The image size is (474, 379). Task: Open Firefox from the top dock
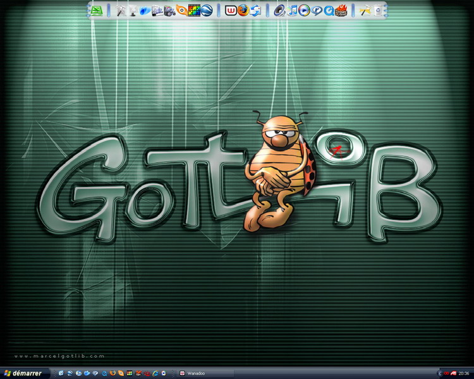click(x=243, y=10)
